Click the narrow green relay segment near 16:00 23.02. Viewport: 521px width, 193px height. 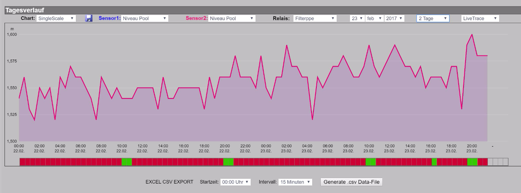point(434,162)
